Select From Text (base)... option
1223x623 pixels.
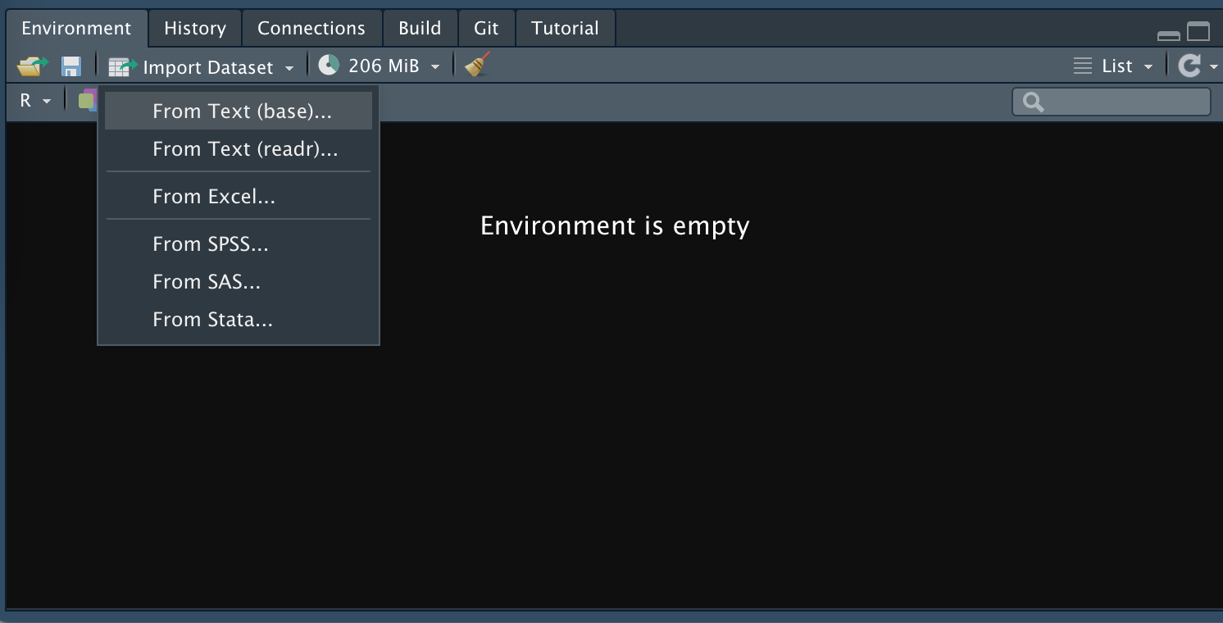242,111
